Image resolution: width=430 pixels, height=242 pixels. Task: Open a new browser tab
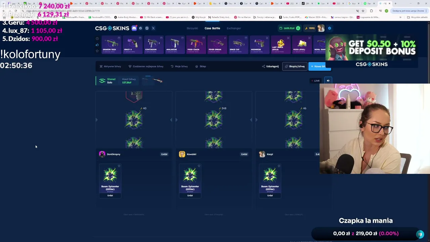(395, 4)
